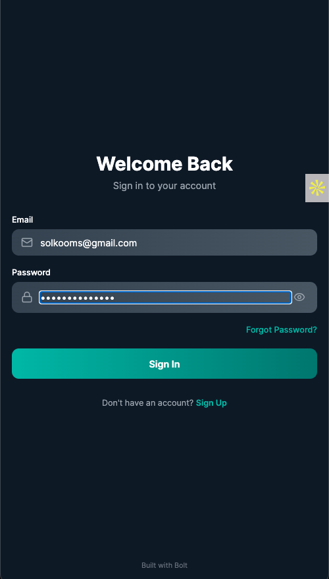This screenshot has height=579, width=329.
Task: Click the padlock icon in Password field
Action: click(27, 297)
